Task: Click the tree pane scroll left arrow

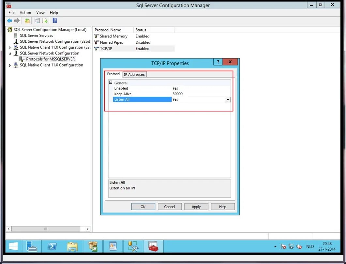Action: click(8, 229)
